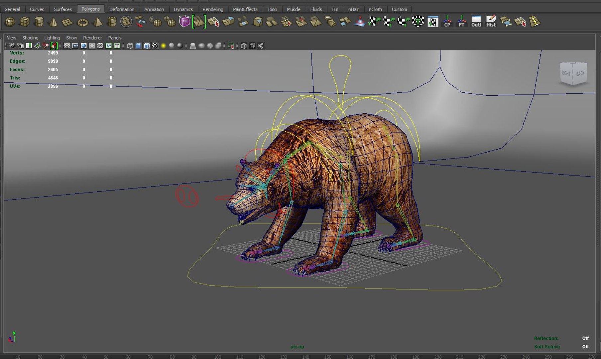This screenshot has width=601, height=359.
Task: Toggle textured display checker icon
Action: click(x=155, y=46)
